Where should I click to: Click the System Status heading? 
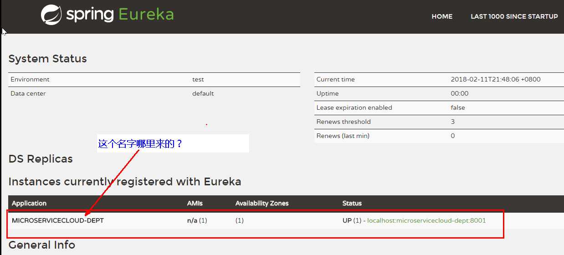pos(47,59)
